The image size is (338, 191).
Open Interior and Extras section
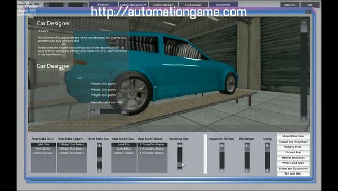coord(293,158)
